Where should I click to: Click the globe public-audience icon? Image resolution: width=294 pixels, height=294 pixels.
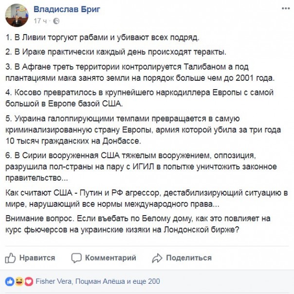point(56,21)
